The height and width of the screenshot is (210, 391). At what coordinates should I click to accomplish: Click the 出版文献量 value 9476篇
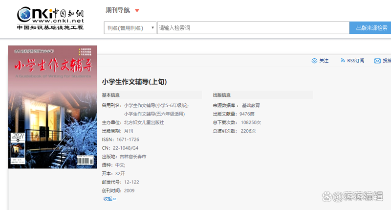point(247,114)
